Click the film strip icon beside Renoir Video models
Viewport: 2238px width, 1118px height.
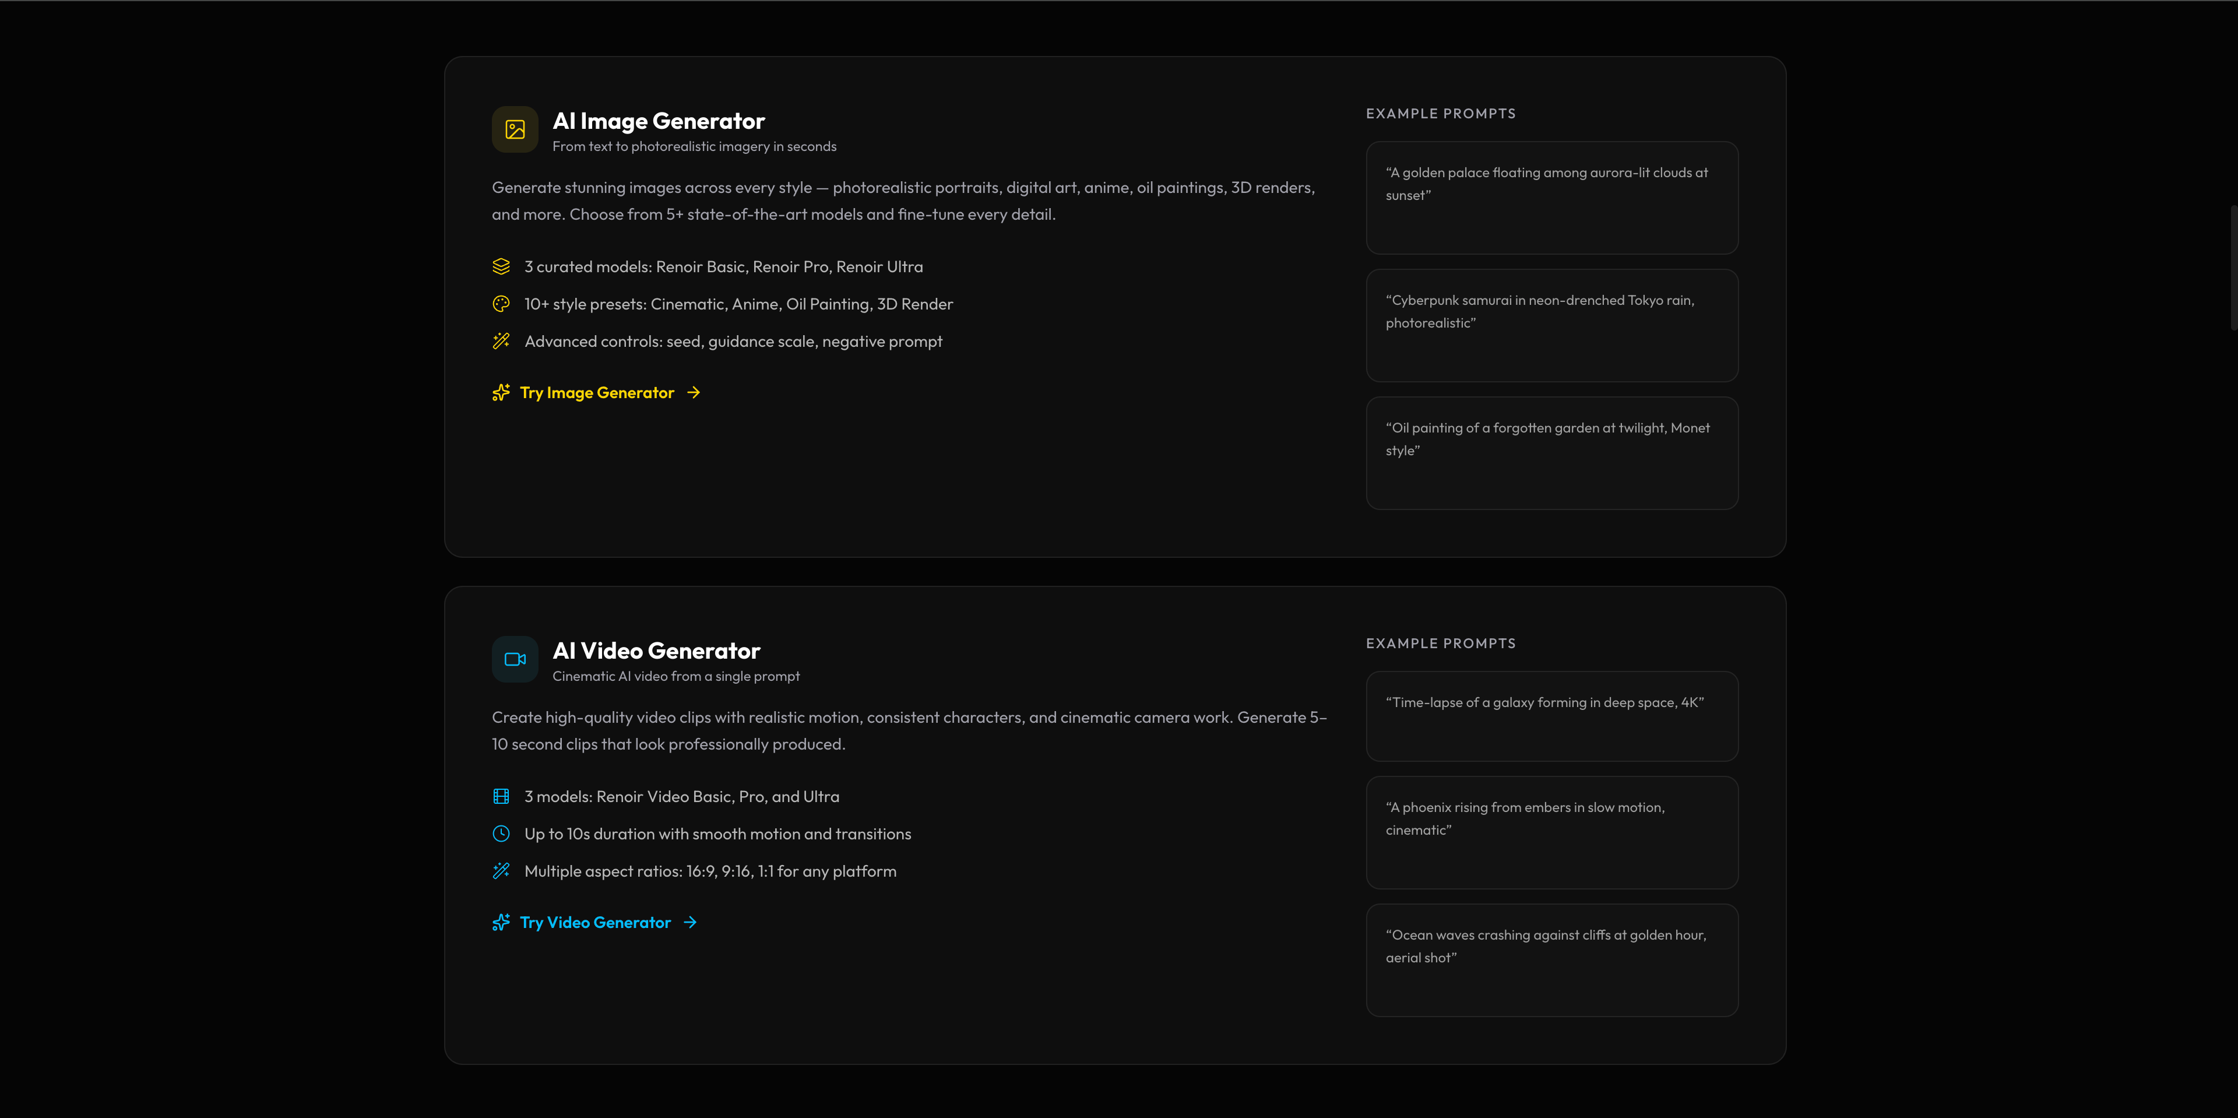(x=501, y=797)
